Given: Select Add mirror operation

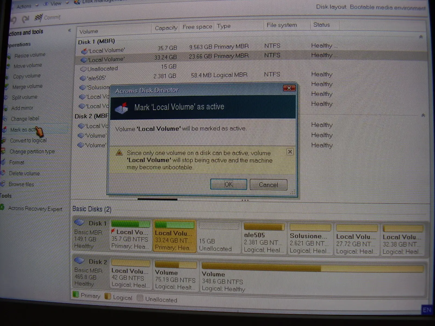Looking at the screenshot, I should pos(22,108).
